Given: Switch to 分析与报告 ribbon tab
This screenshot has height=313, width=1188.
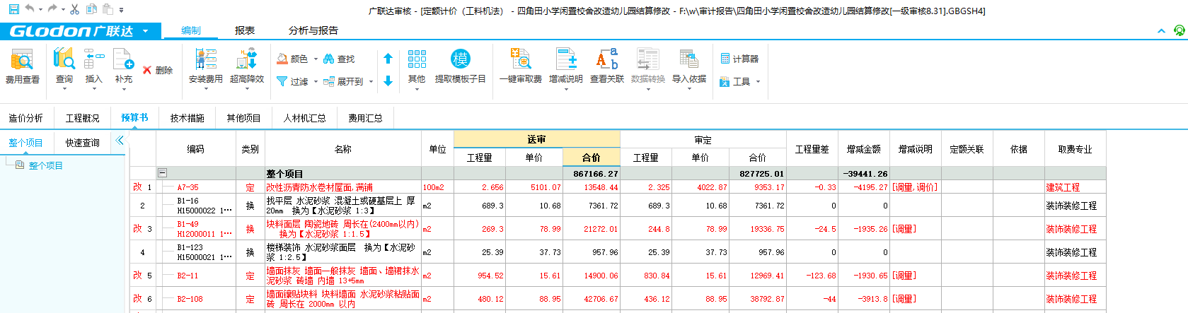Looking at the screenshot, I should click(x=313, y=30).
